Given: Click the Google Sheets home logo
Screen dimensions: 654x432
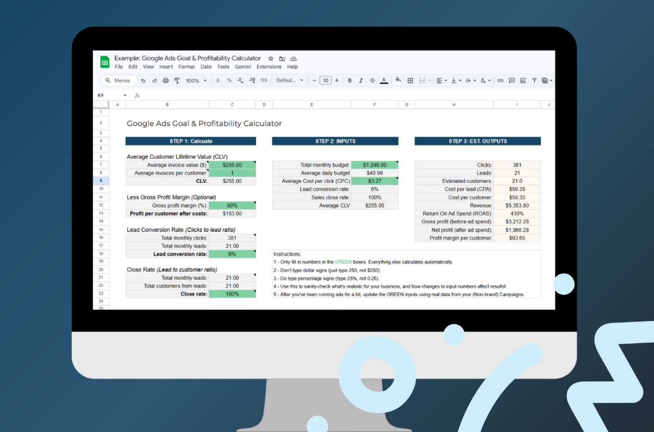Looking at the screenshot, I should tap(105, 62).
